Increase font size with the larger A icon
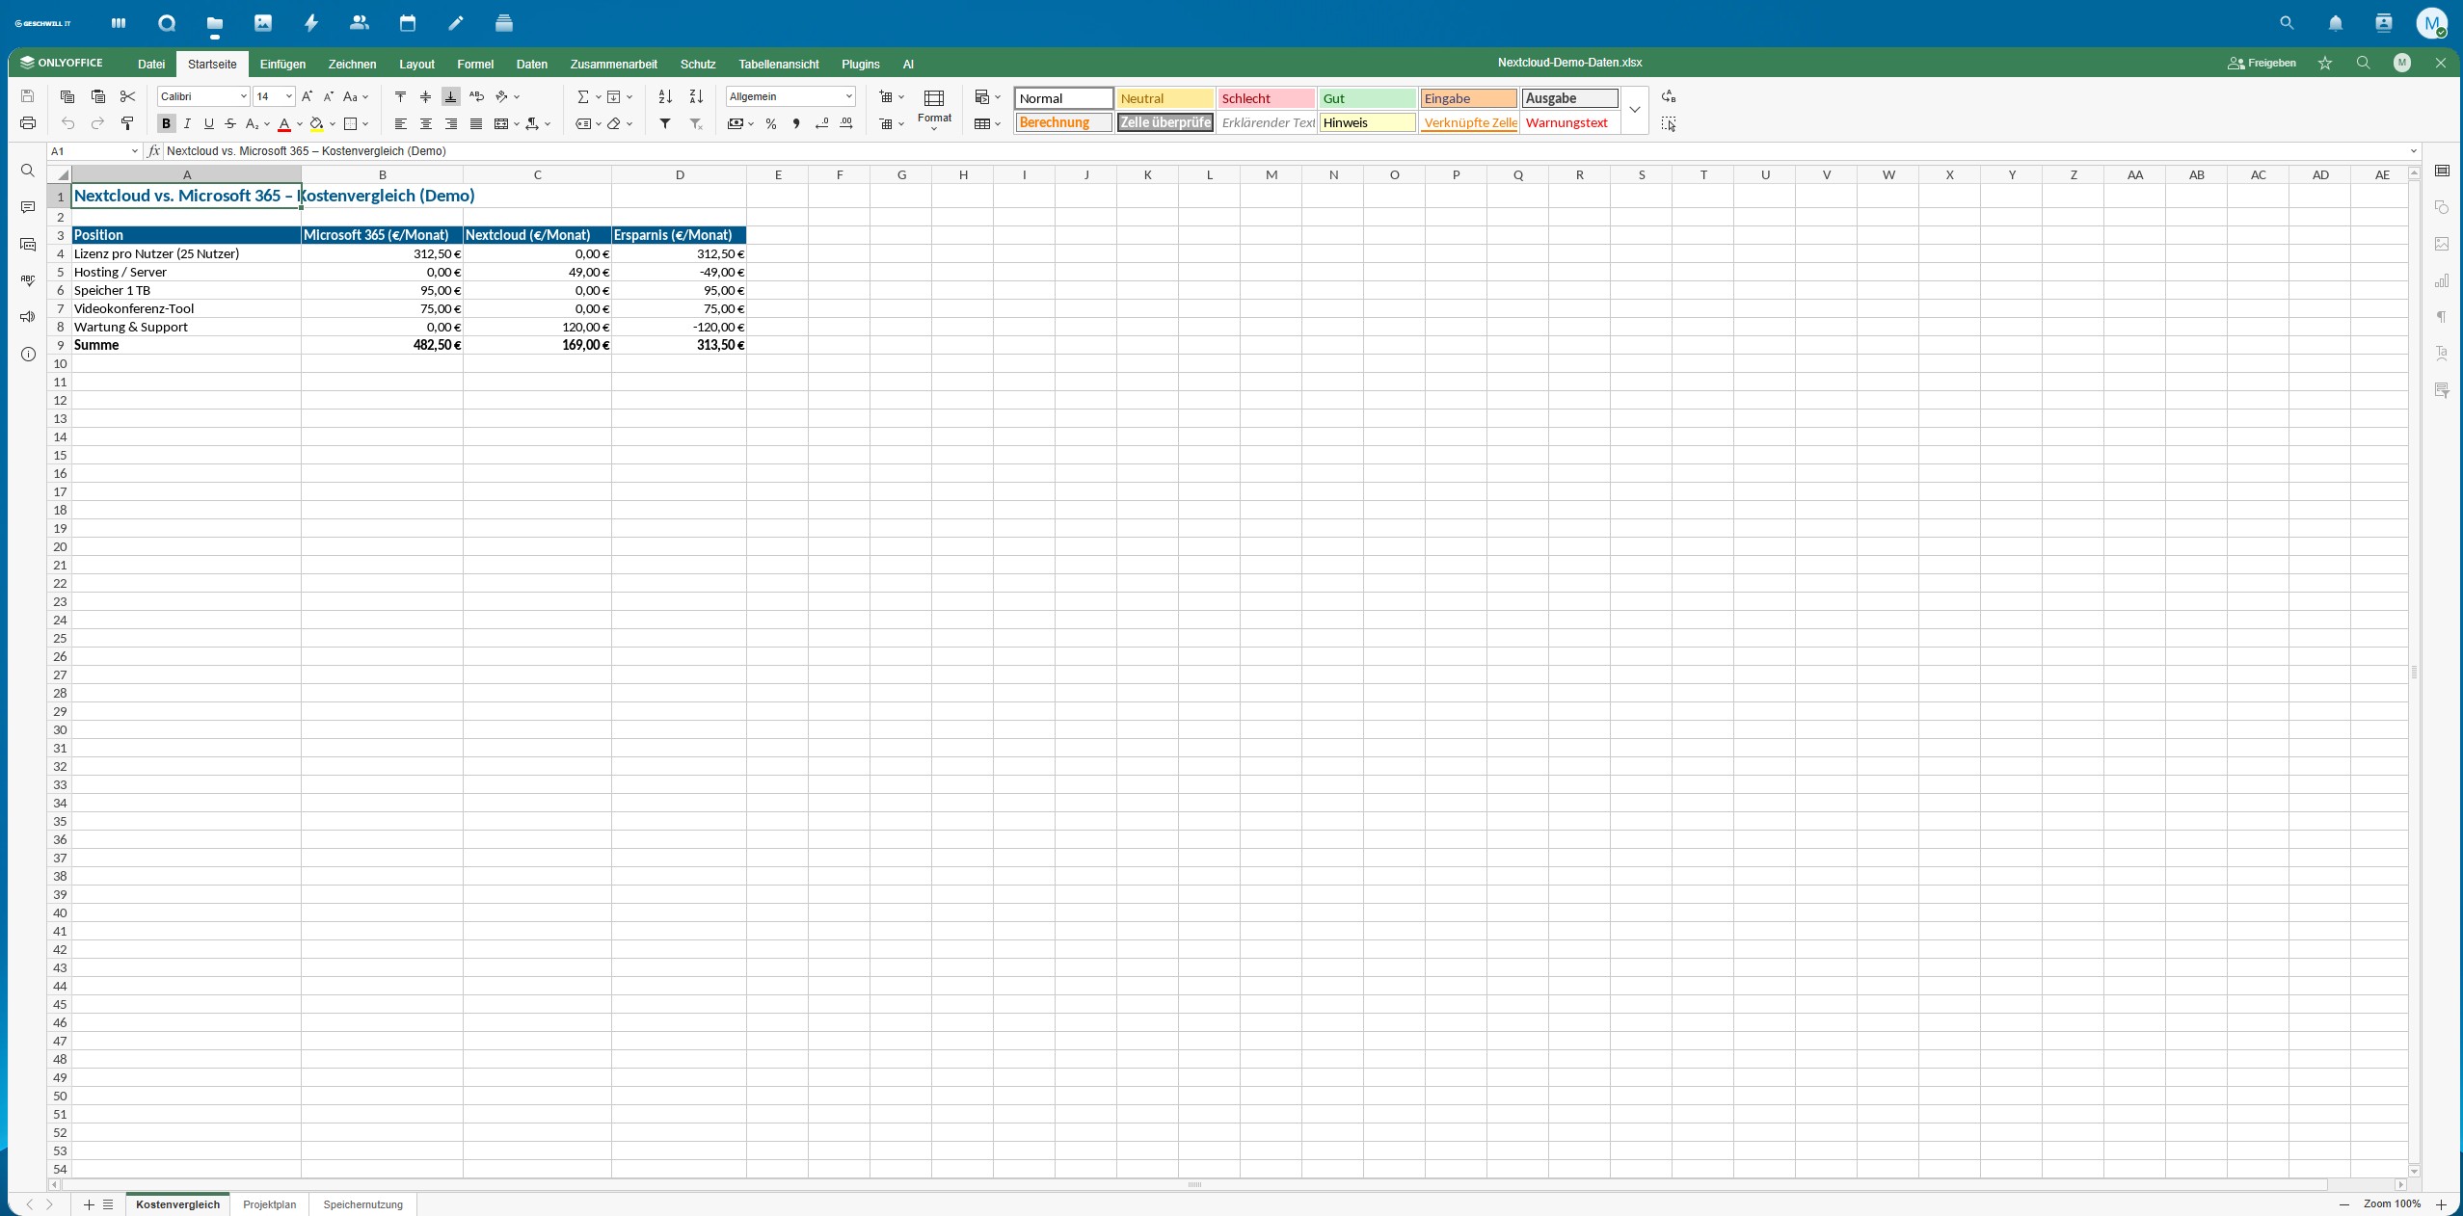2463x1216 pixels. (307, 96)
